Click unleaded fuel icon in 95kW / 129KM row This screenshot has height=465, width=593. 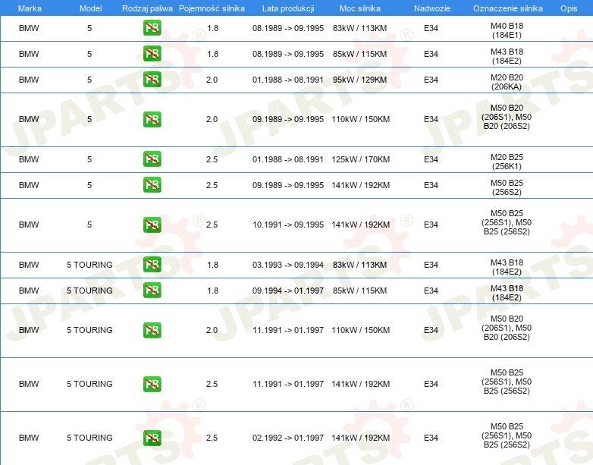(x=152, y=80)
